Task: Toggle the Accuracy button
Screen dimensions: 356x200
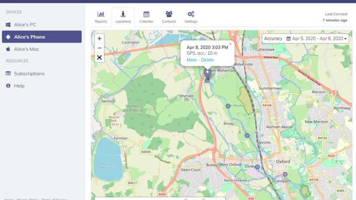Action: [273, 39]
